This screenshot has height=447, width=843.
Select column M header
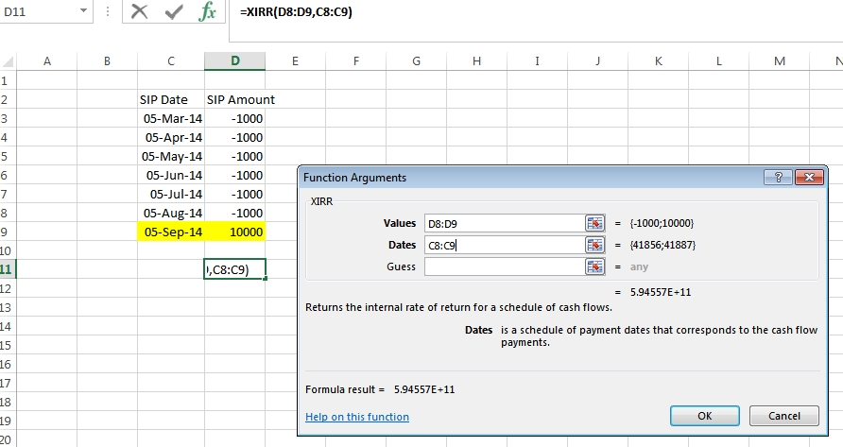coord(780,61)
